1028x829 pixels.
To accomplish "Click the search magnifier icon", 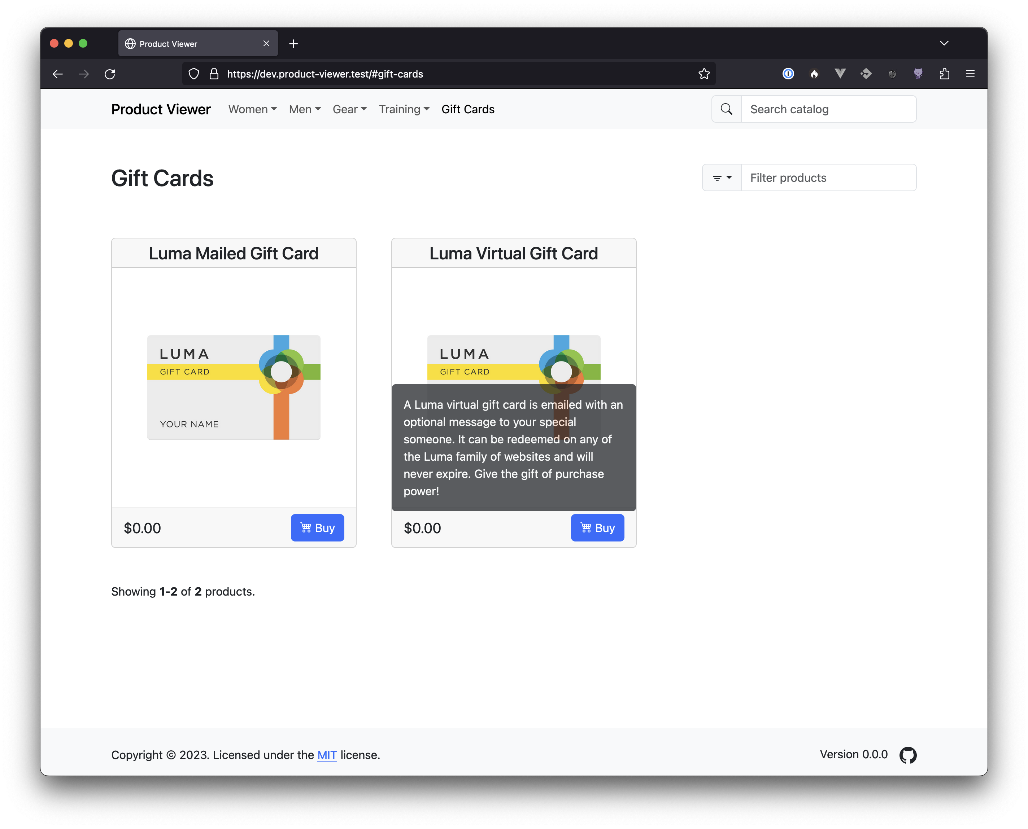I will [726, 109].
